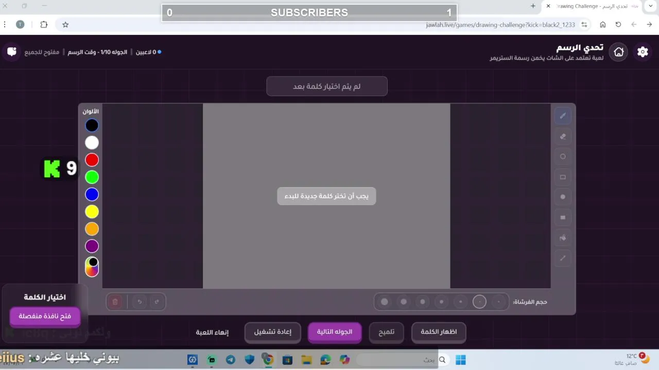
Task: Open the Windows Start menu
Action: (x=460, y=360)
